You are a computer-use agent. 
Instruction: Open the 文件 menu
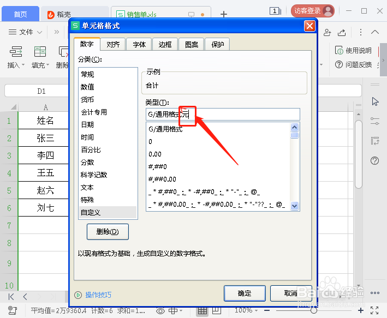[x=26, y=32]
